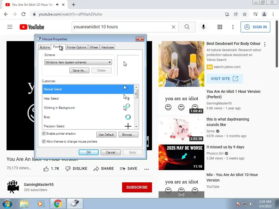Reload the page with the refresh icon
Screen dimensions: 279x209
click(23, 14)
